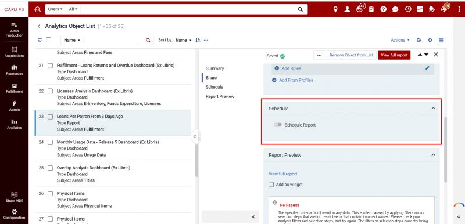The width and height of the screenshot is (465, 224).
Task: Click the object list vertical scrollbar
Action: point(196,161)
